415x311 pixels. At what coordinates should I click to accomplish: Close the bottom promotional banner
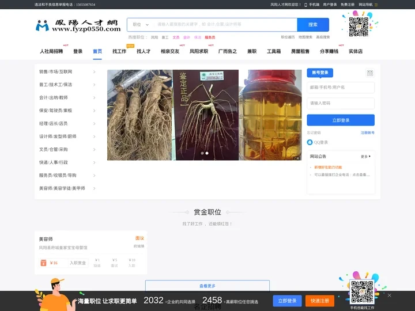389,295
